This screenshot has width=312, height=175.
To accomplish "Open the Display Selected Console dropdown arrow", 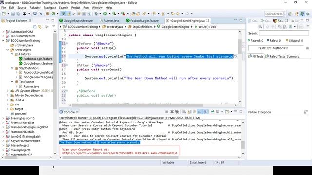I will (x=222, y=112).
